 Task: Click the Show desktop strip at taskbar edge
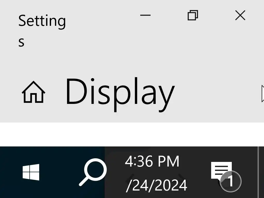click(261, 172)
